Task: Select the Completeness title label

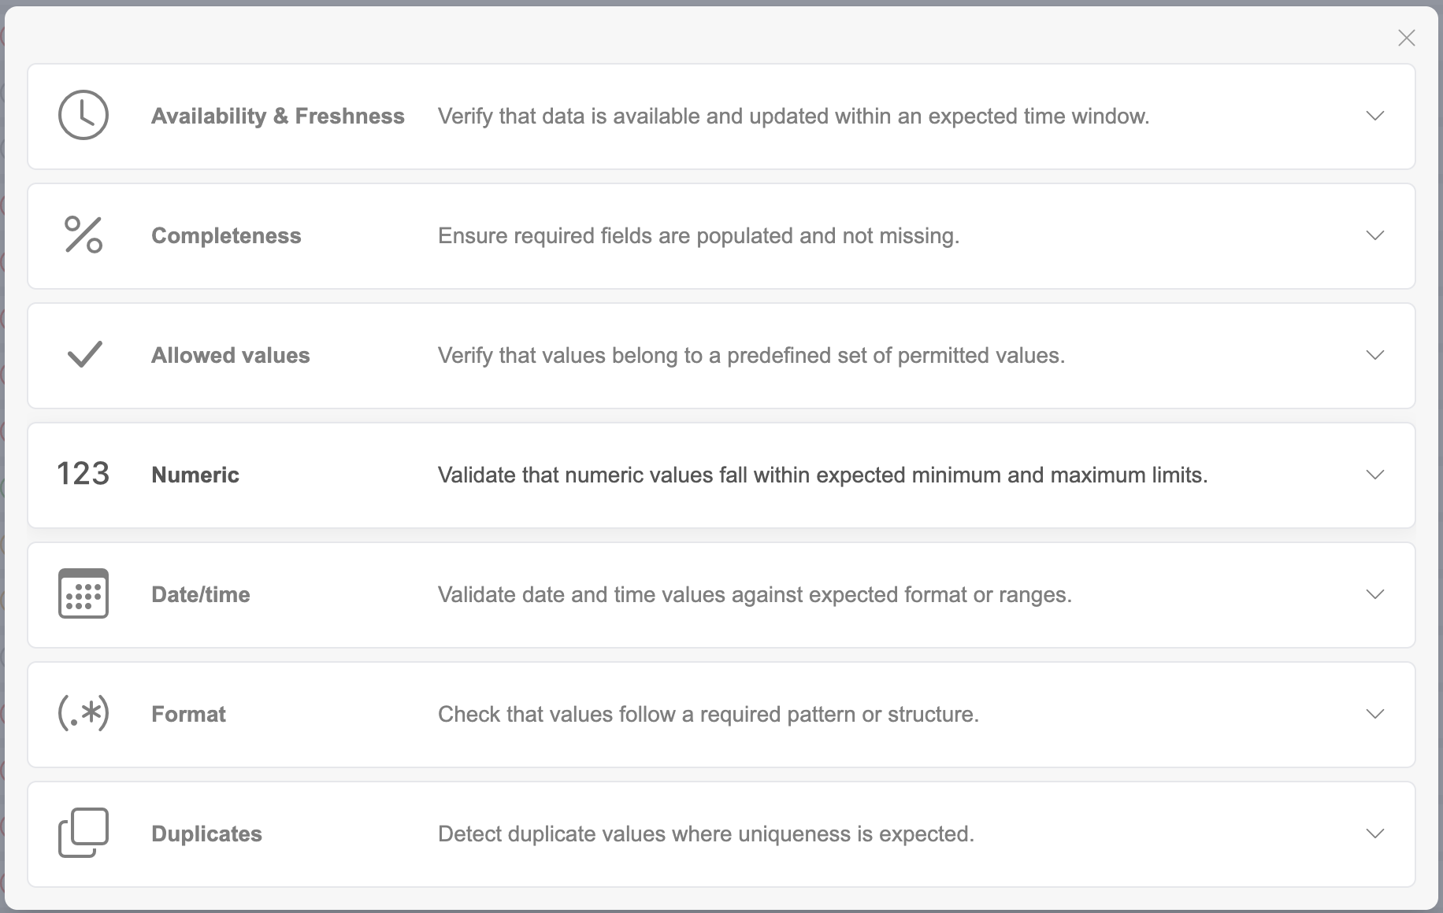Action: (226, 236)
